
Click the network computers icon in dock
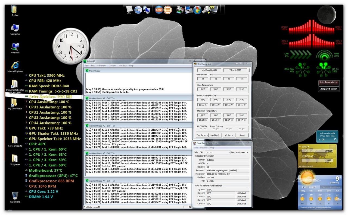coord(147,9)
